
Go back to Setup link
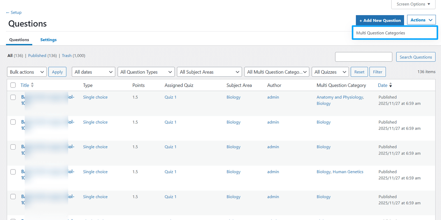14,12
